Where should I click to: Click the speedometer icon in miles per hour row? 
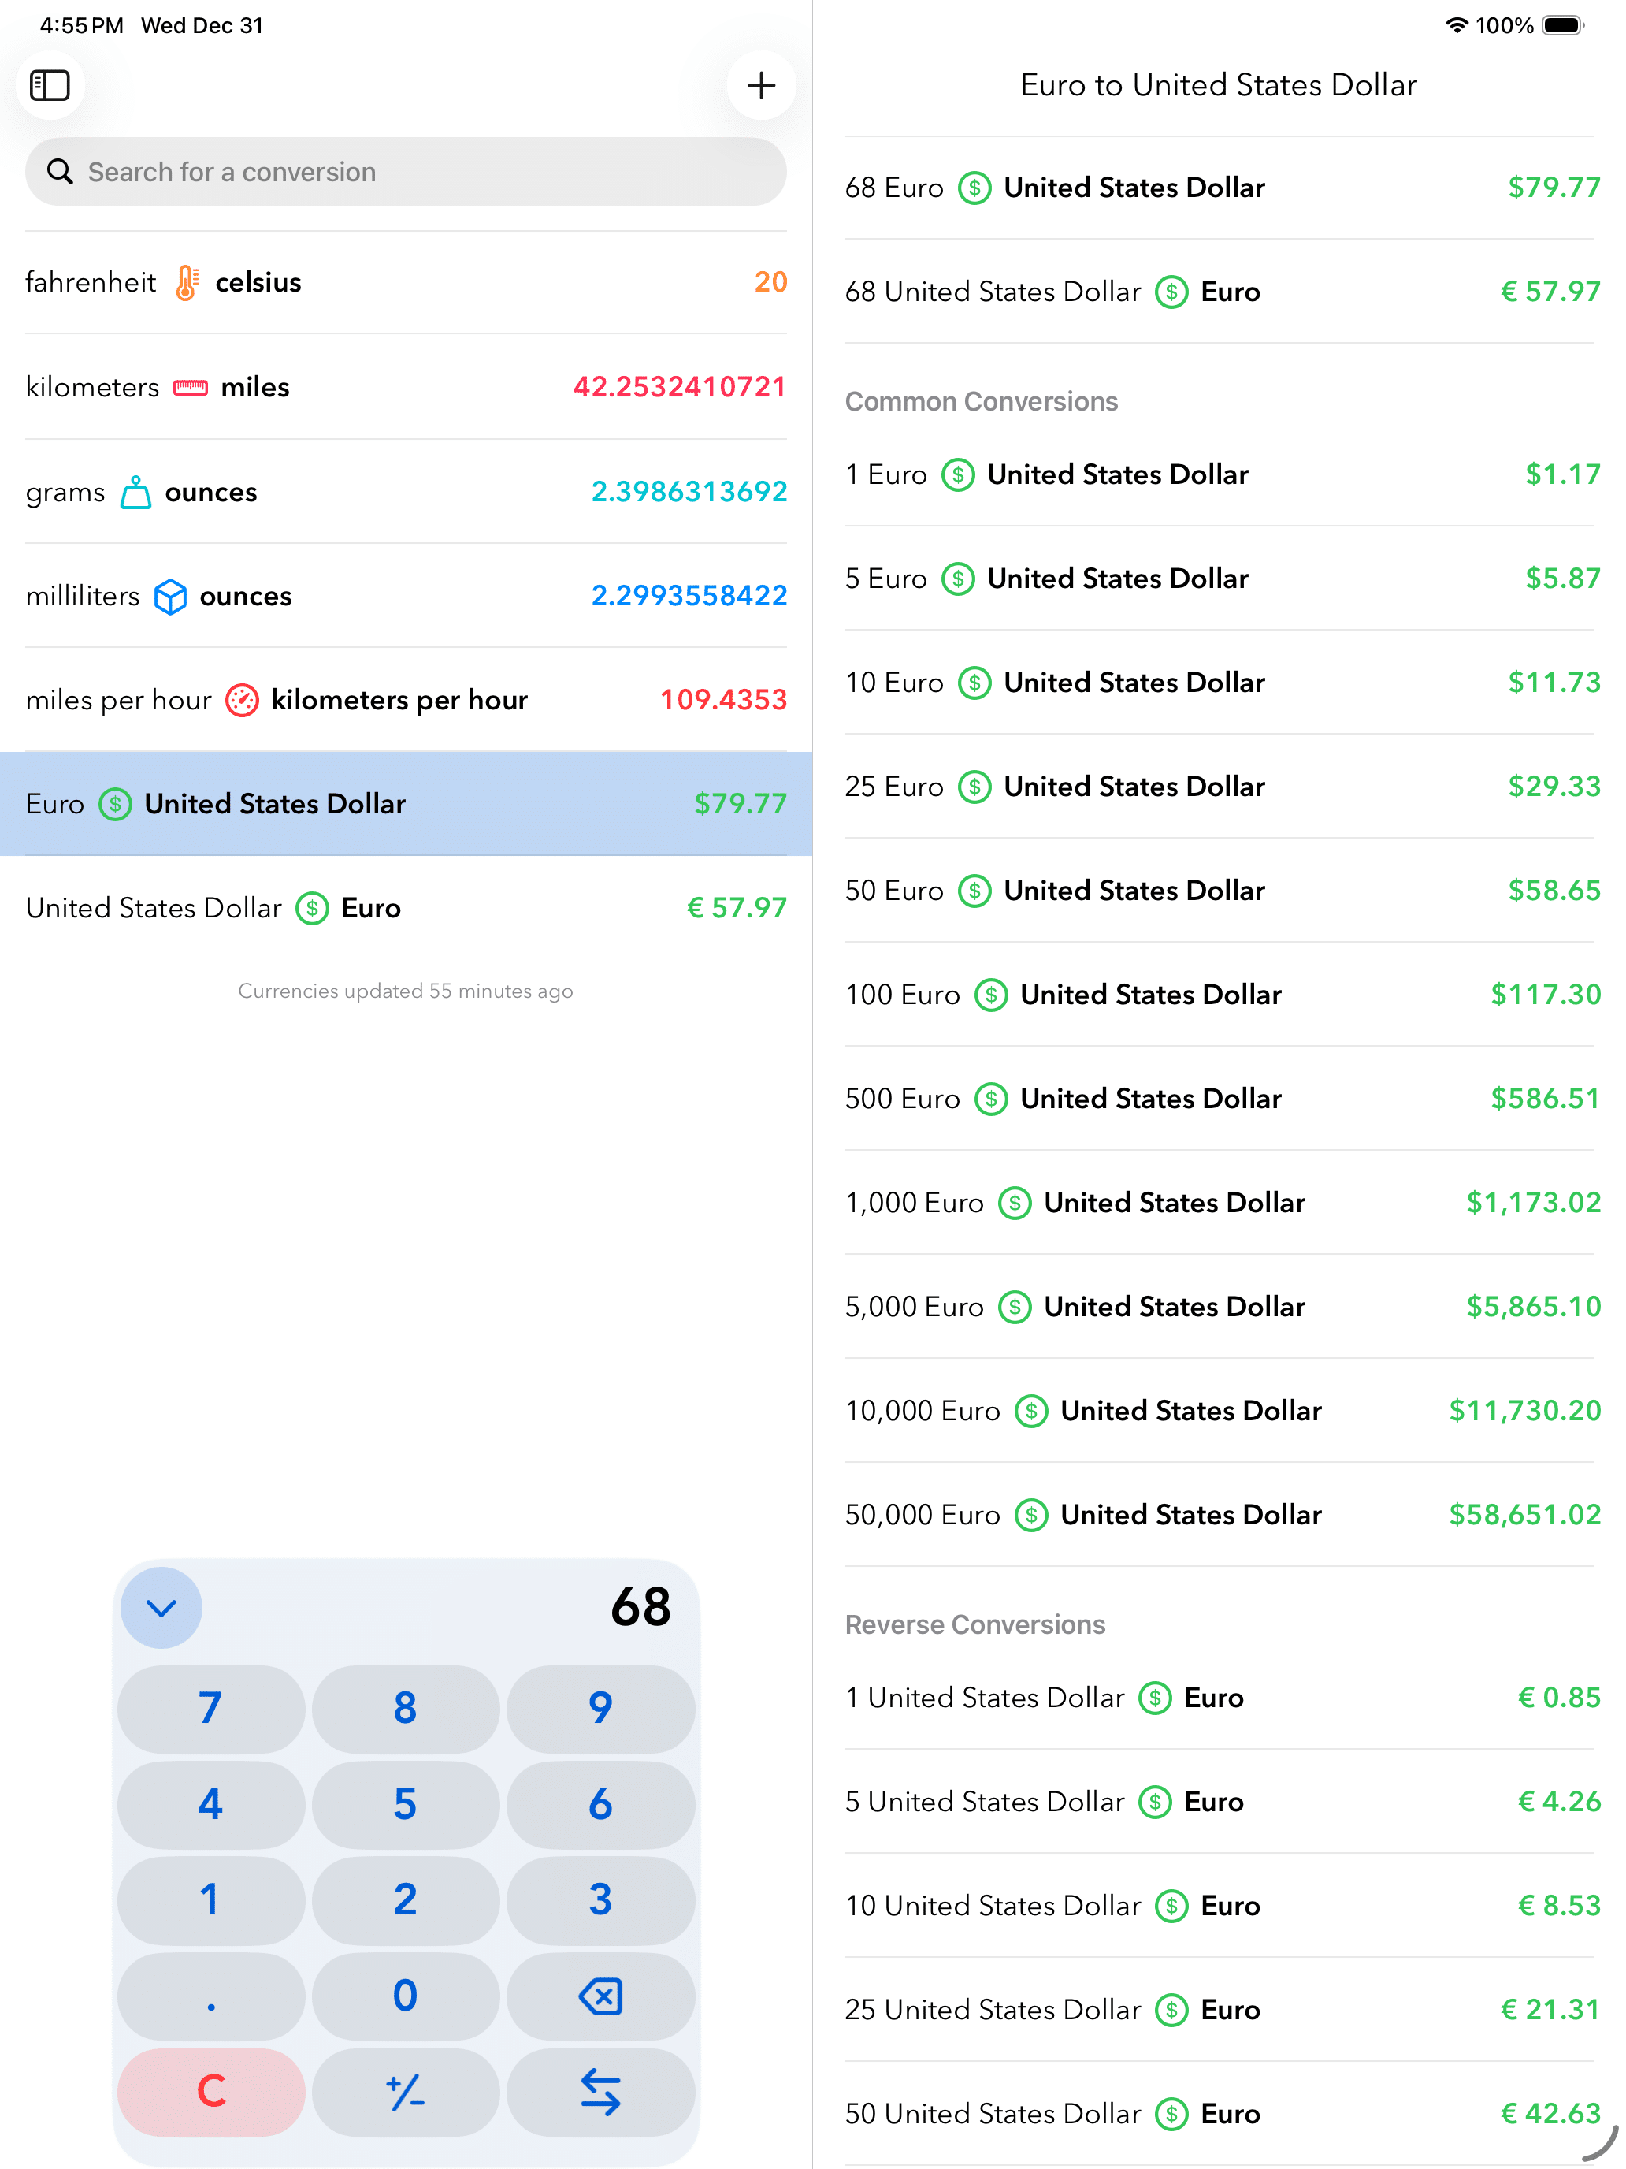242,700
